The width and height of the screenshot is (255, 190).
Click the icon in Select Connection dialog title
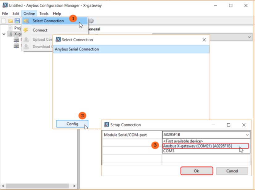pos(58,39)
